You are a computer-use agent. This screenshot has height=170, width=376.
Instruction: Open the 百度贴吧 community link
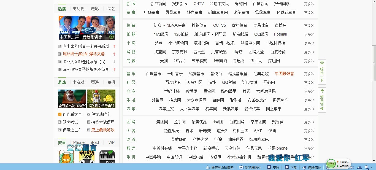pyautogui.click(x=173, y=82)
